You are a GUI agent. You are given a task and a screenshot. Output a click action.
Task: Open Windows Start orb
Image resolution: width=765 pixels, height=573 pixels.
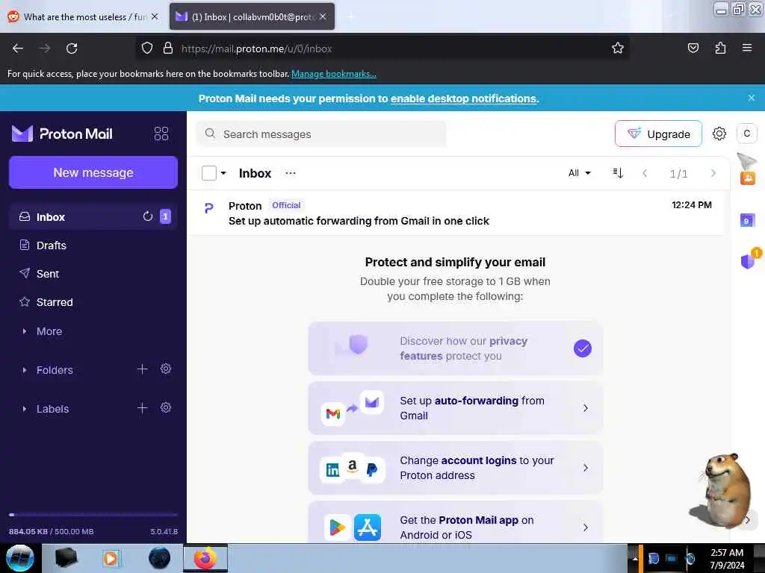coord(20,558)
